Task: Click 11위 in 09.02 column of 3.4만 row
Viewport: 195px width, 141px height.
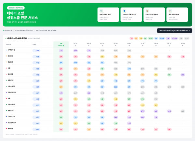Action: (x=129, y=123)
